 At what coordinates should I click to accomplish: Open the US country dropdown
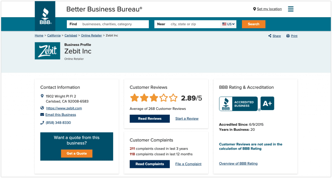[x=228, y=24]
